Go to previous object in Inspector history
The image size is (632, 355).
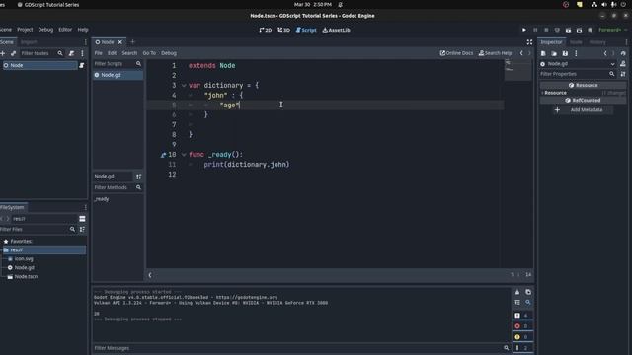[x=605, y=53]
